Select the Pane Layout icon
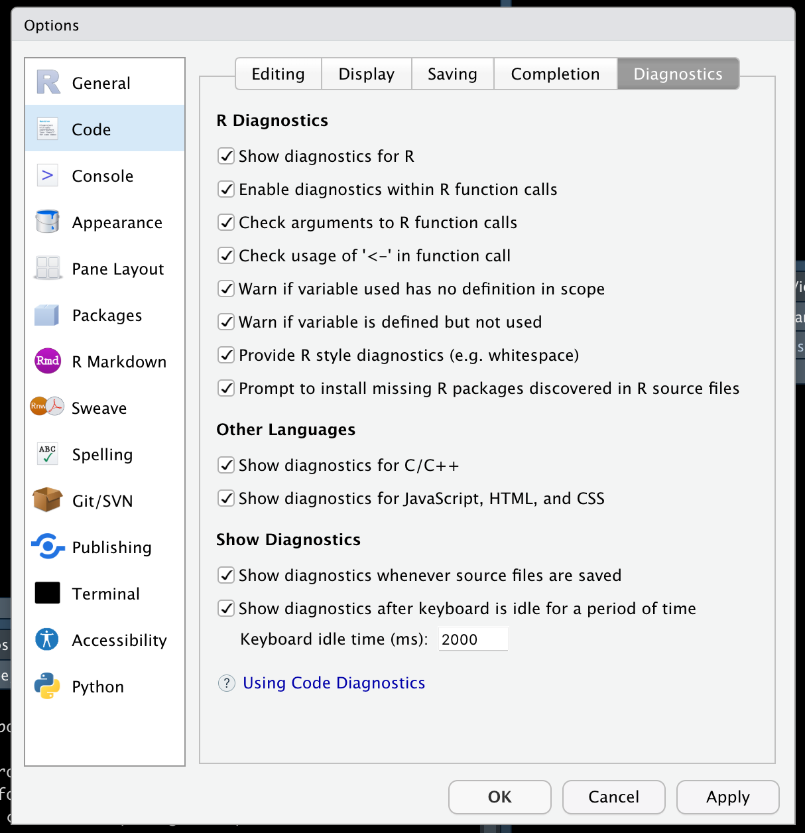 coord(46,268)
